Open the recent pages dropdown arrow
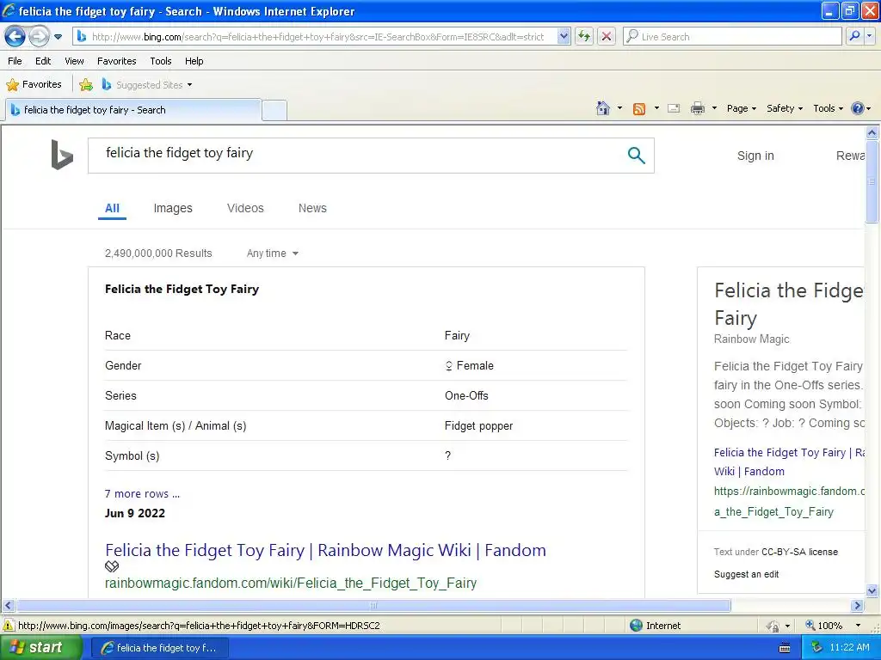Image resolution: width=881 pixels, height=660 pixels. (x=58, y=37)
